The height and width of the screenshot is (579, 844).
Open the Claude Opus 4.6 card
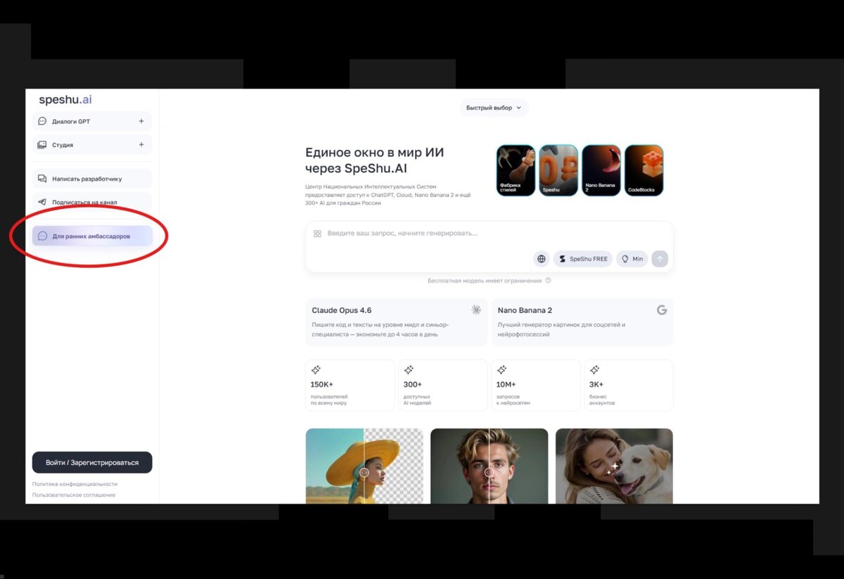[396, 322]
